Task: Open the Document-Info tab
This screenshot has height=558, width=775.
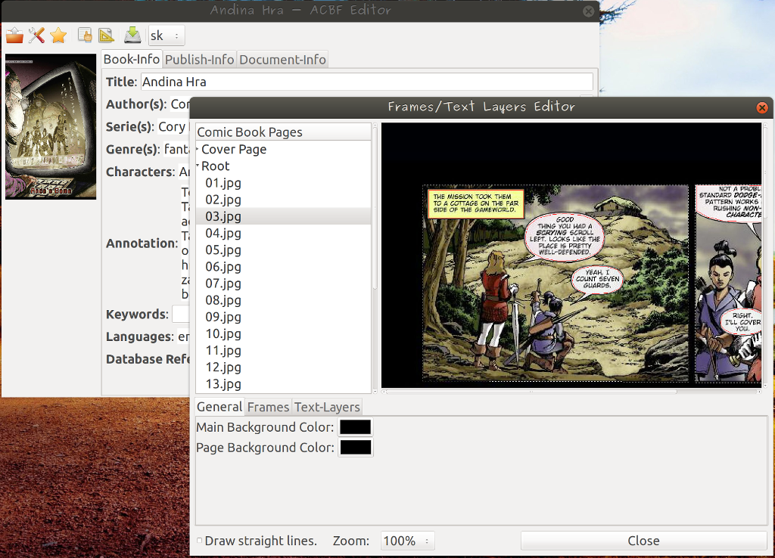Action: click(x=283, y=60)
